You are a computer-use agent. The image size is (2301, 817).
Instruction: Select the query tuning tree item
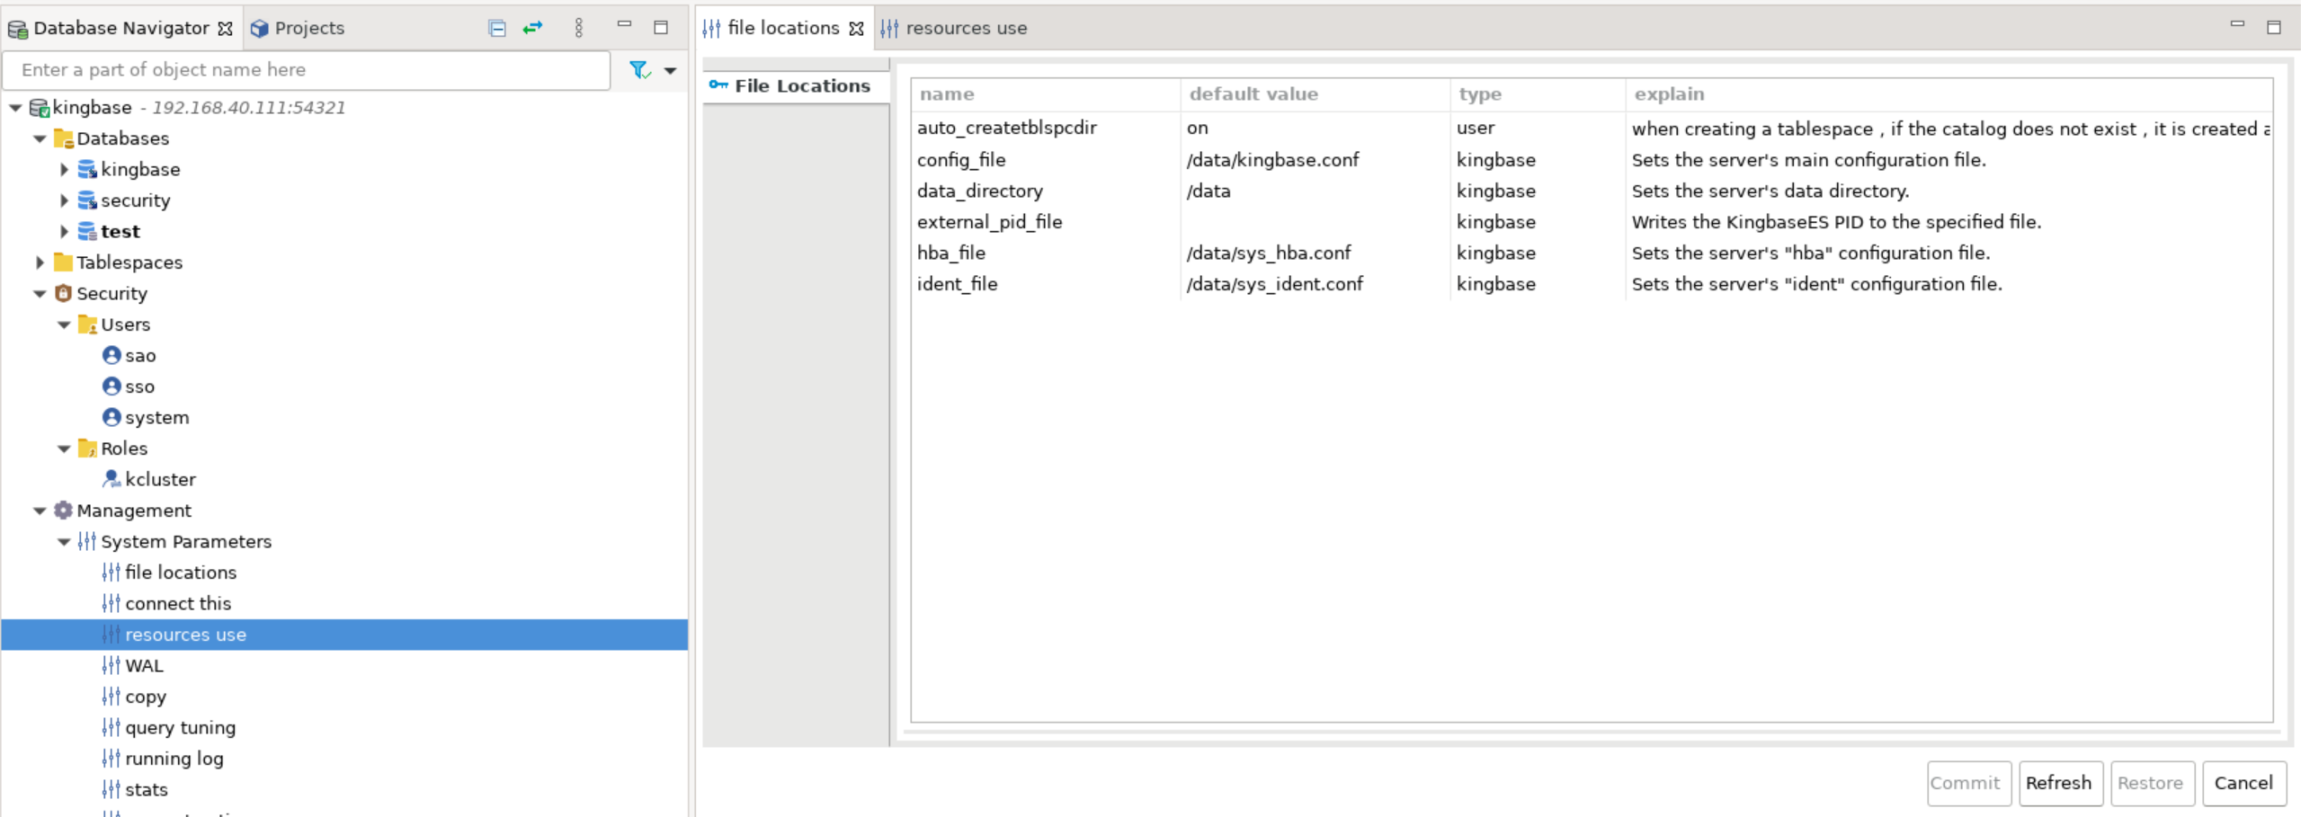tap(180, 727)
